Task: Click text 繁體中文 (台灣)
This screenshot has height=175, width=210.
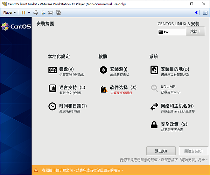Action: point(70,93)
